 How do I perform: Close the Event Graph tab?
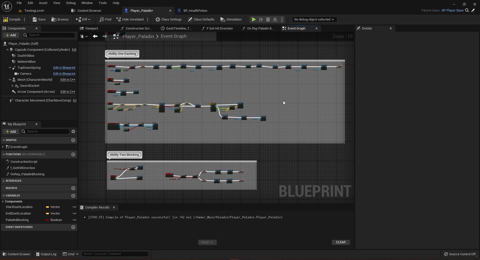coord(316,28)
